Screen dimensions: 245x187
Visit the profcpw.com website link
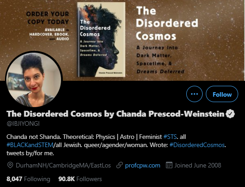[143, 165]
